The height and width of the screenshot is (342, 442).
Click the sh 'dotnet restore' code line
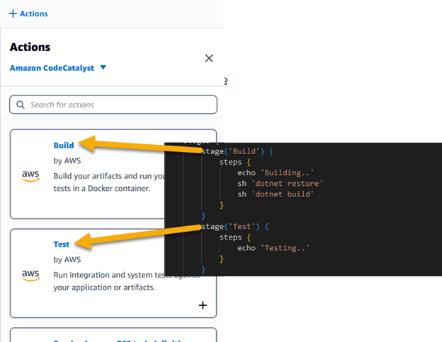[x=280, y=184]
